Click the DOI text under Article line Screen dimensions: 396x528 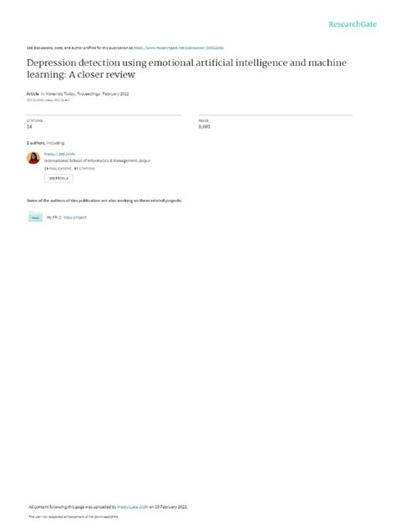(48, 100)
